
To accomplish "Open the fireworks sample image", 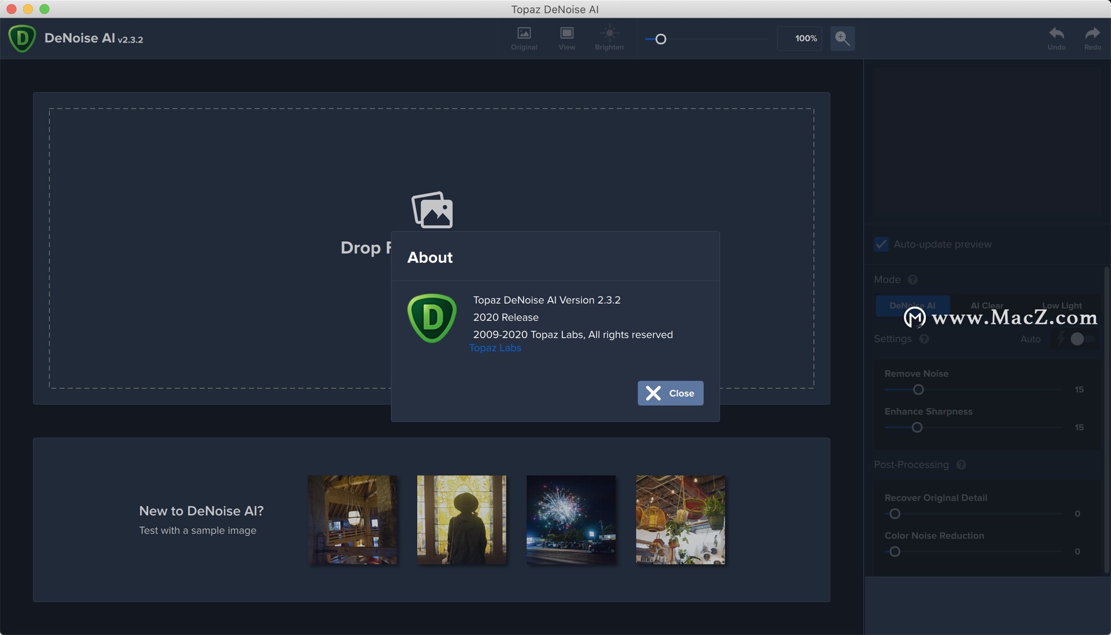I will coord(571,520).
